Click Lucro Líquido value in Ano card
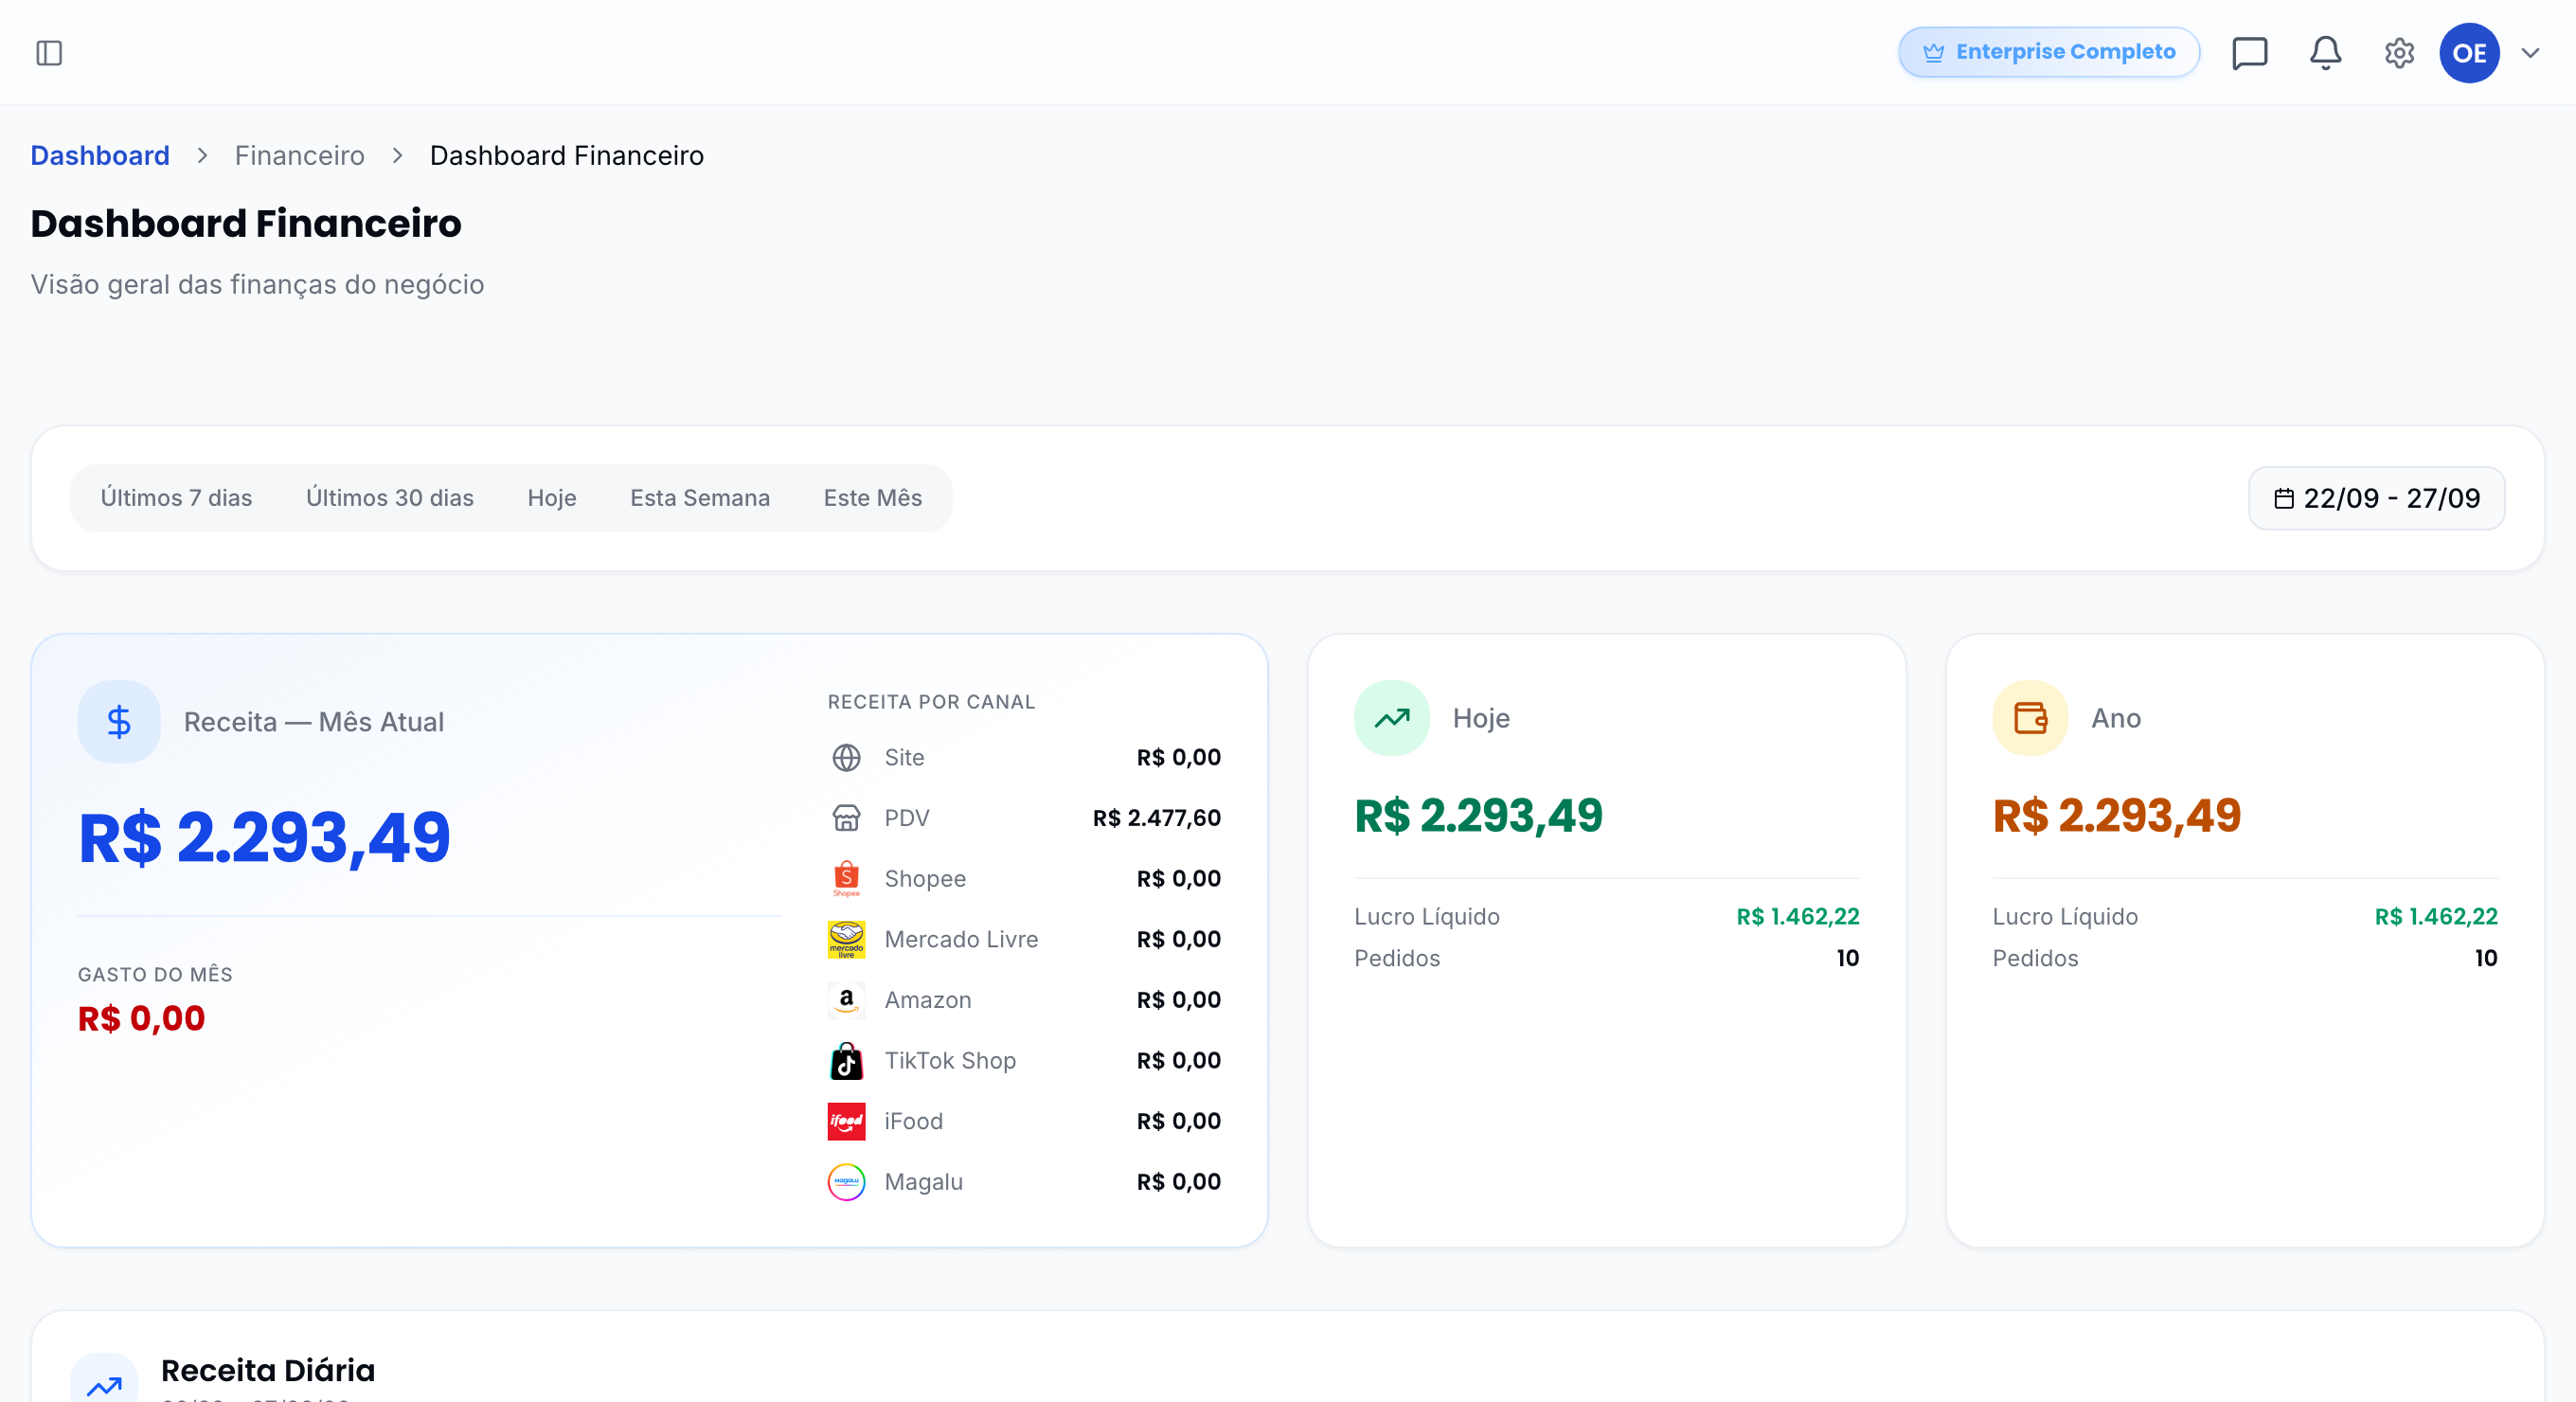The width and height of the screenshot is (2576, 1402). point(2436,917)
